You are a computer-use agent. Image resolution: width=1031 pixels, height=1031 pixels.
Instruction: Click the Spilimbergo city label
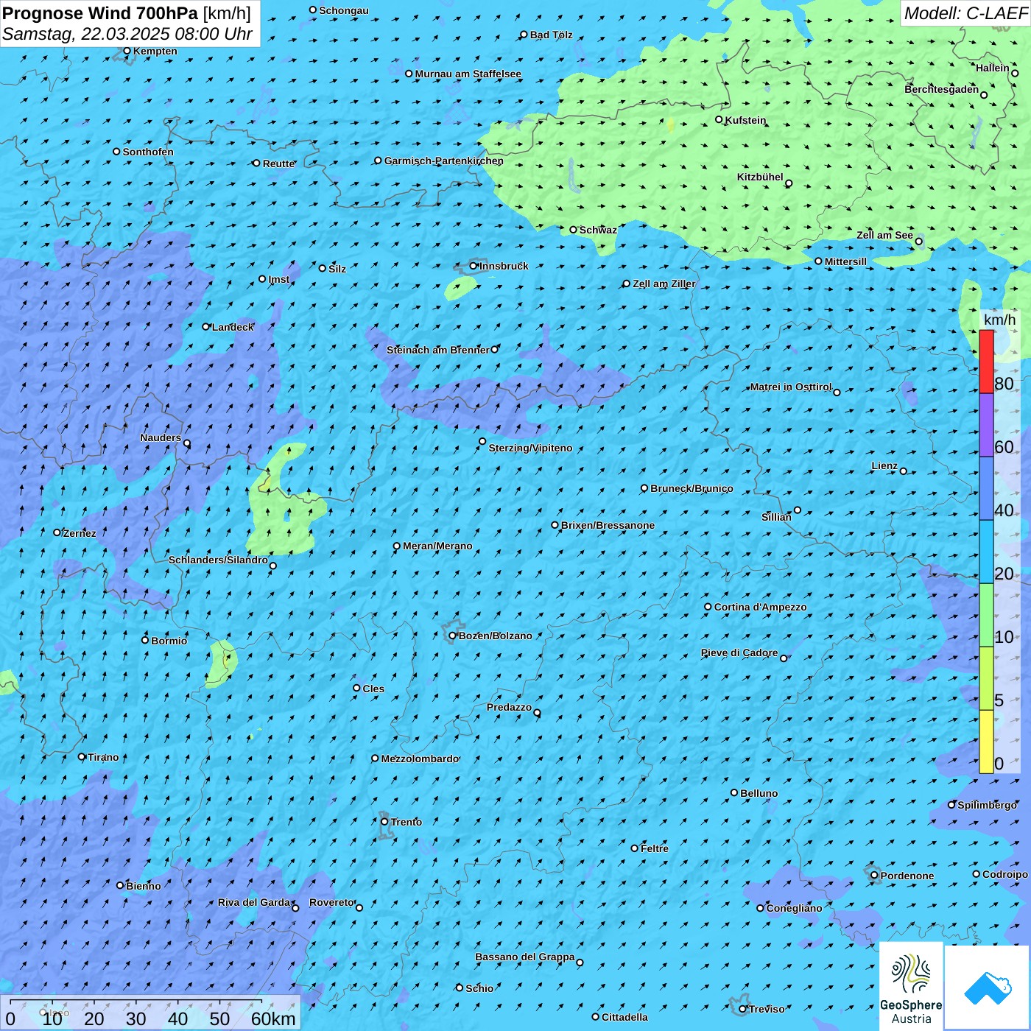click(988, 805)
